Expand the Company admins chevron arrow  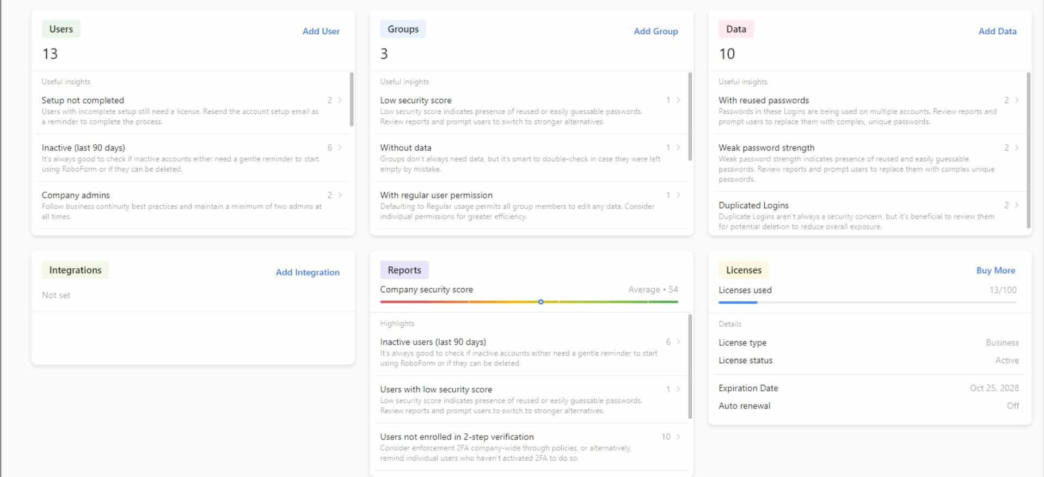coord(340,195)
